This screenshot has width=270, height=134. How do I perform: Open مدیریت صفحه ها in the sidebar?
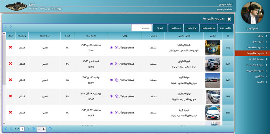coord(252,47)
